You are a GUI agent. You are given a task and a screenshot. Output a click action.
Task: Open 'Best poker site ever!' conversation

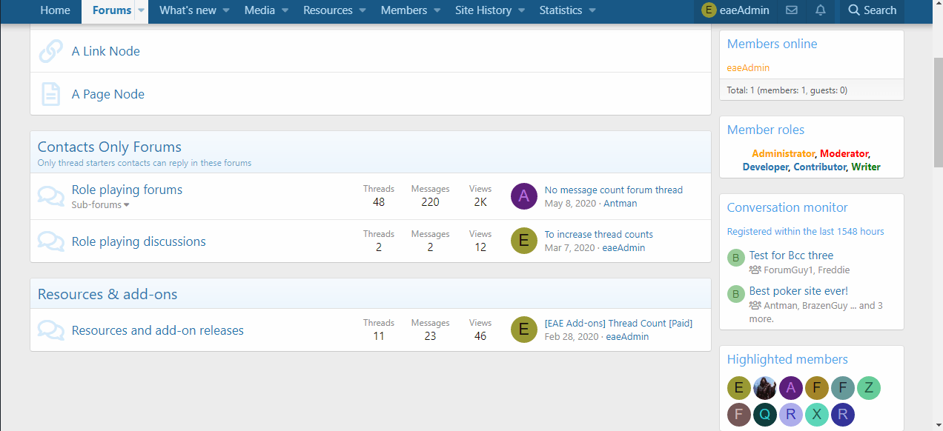798,291
